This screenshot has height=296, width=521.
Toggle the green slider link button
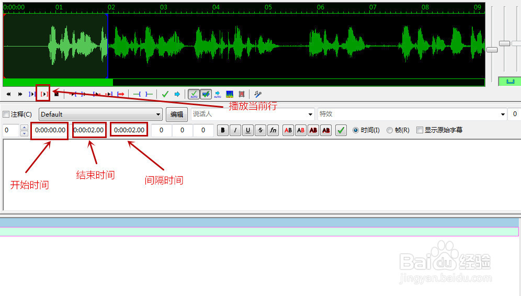point(509,82)
